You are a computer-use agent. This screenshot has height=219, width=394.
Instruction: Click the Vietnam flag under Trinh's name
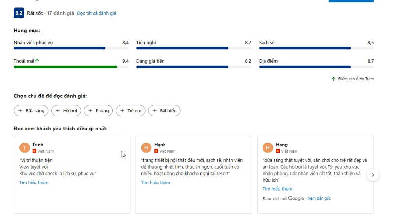coord(34,151)
